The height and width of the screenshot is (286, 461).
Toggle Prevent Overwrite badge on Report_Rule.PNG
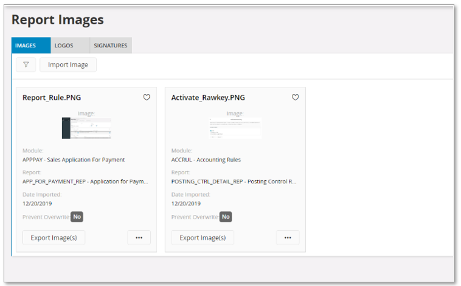pyautogui.click(x=77, y=217)
